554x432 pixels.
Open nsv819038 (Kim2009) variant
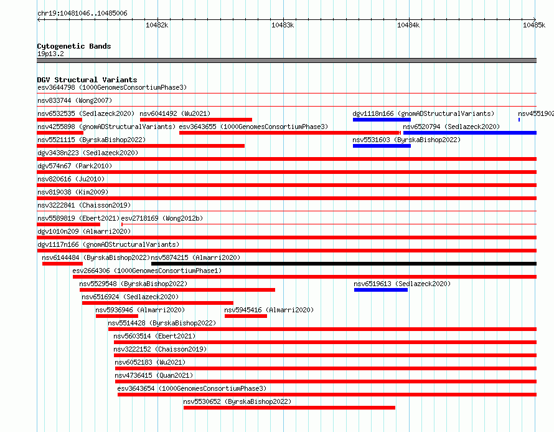(x=73, y=192)
